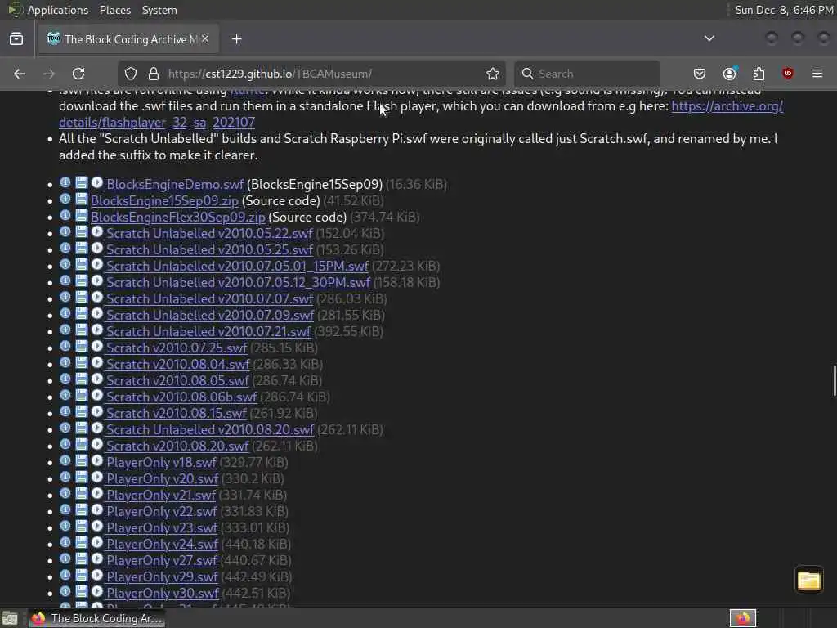This screenshot has height=628, width=837.
Task: Open Scratch Unlabelled v2010.08.20.swf link
Action: pos(210,429)
